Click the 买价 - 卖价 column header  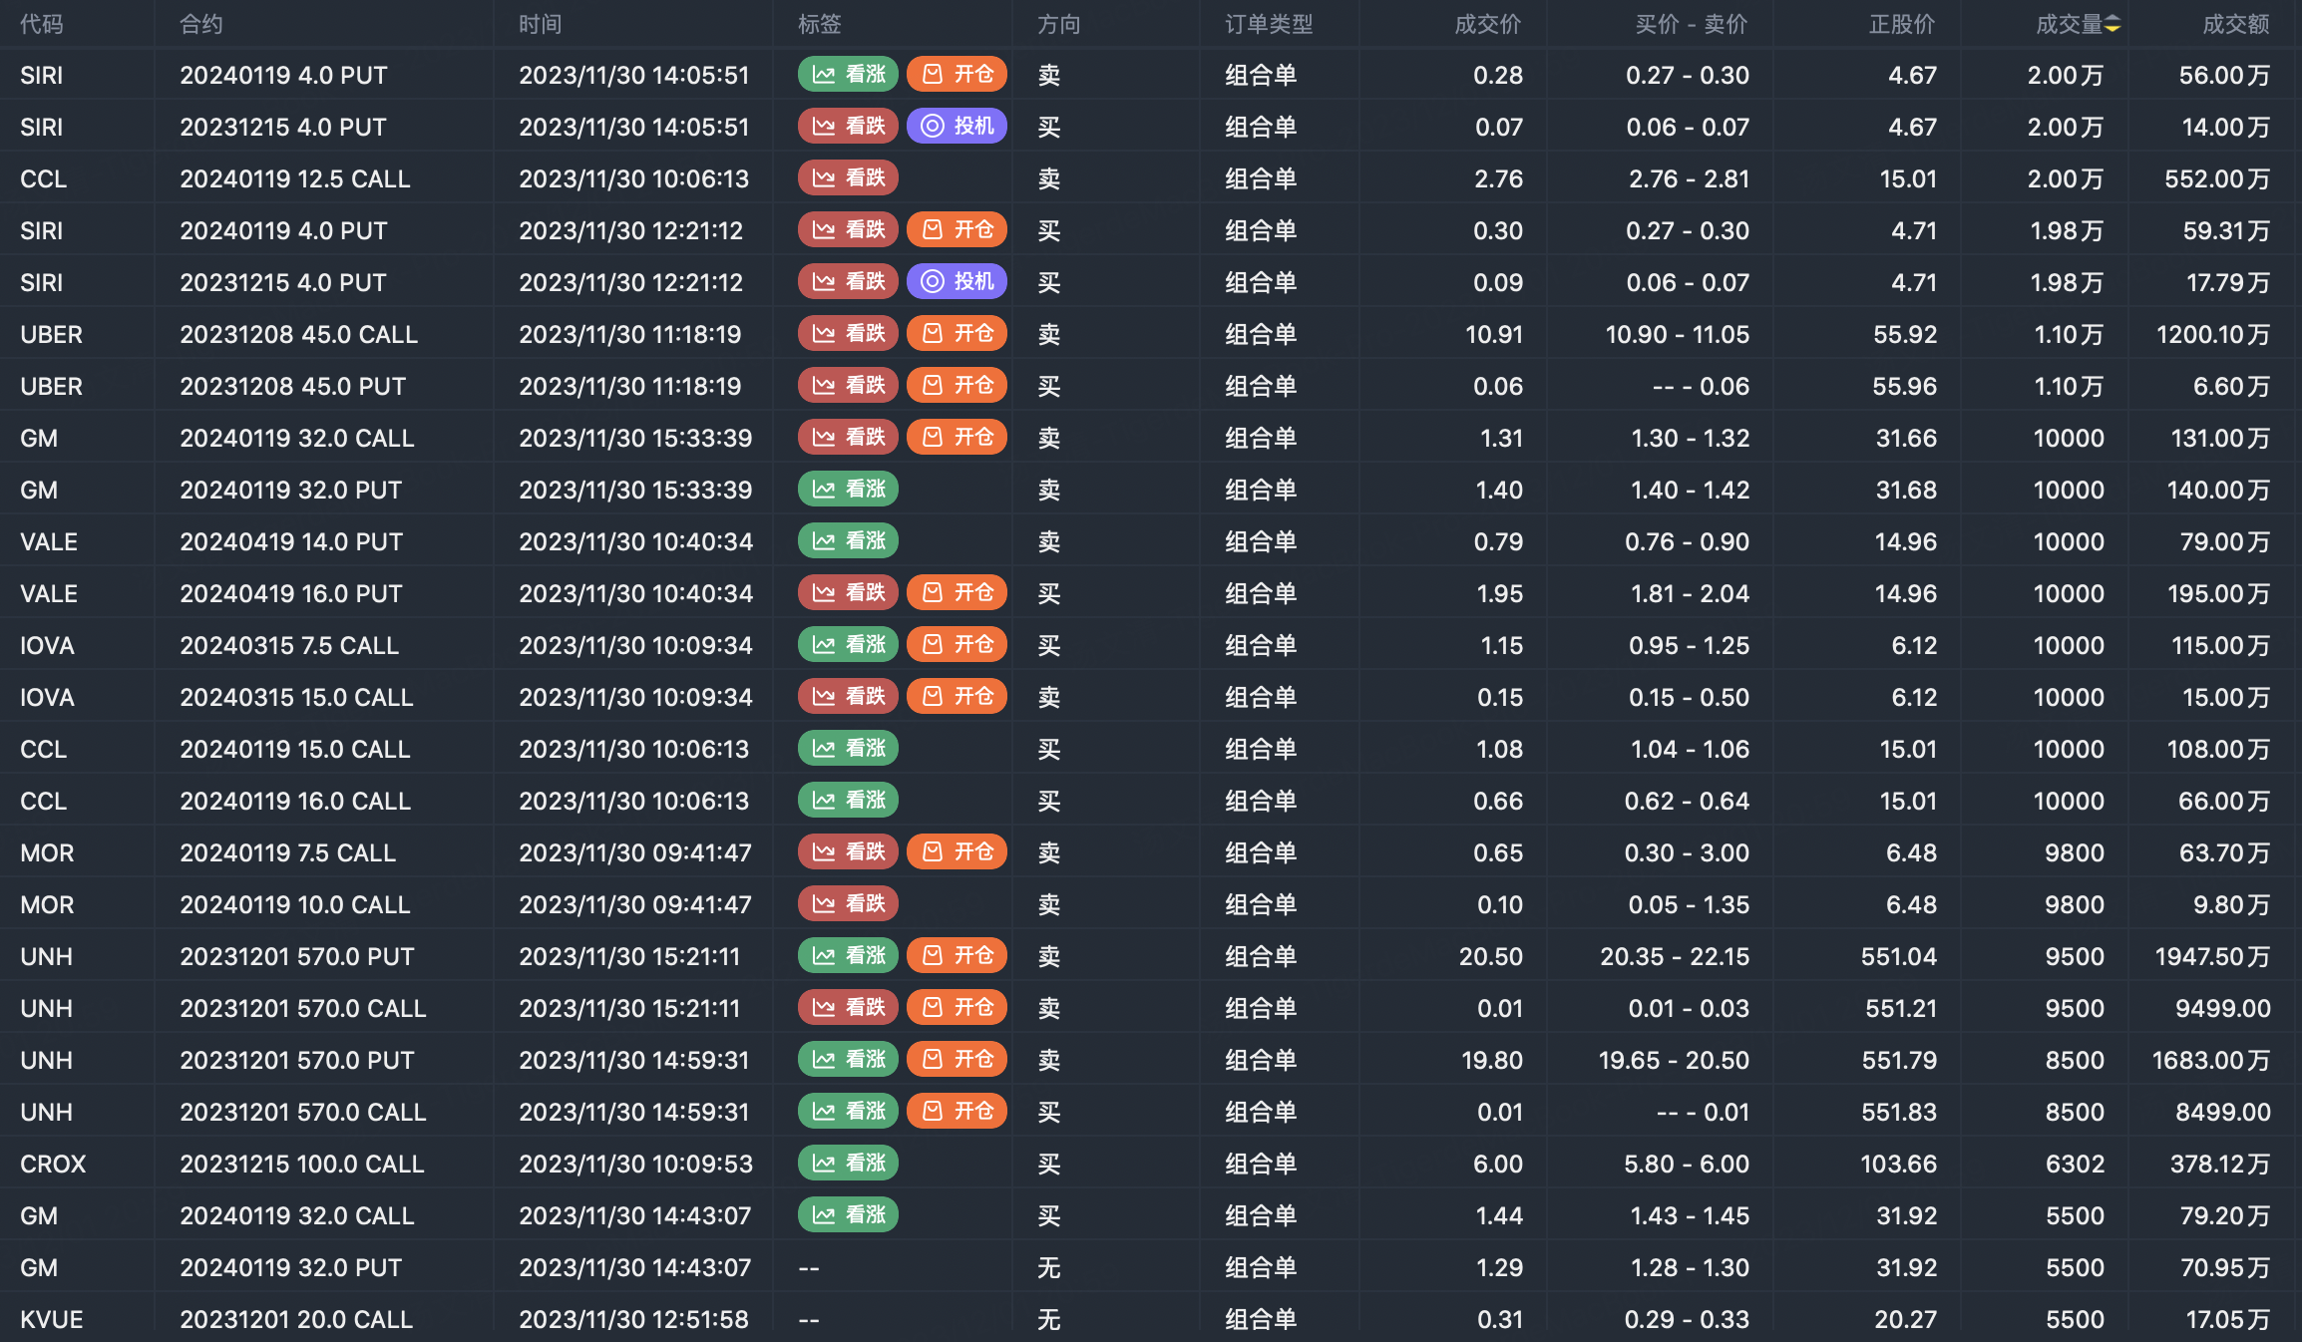click(x=1691, y=24)
